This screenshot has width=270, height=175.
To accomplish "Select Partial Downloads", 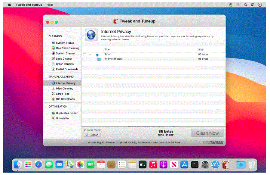I will [65, 69].
